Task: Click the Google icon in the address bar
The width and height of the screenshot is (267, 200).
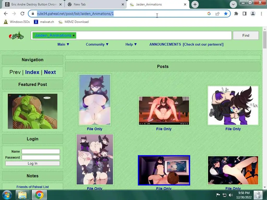Action: [x=209, y=14]
